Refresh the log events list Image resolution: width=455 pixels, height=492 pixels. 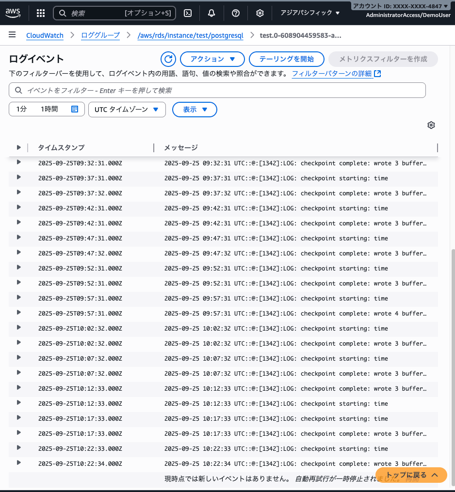click(168, 59)
